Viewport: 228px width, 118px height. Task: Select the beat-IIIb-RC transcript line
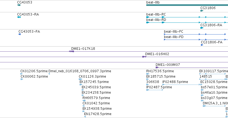(x=187, y=17)
